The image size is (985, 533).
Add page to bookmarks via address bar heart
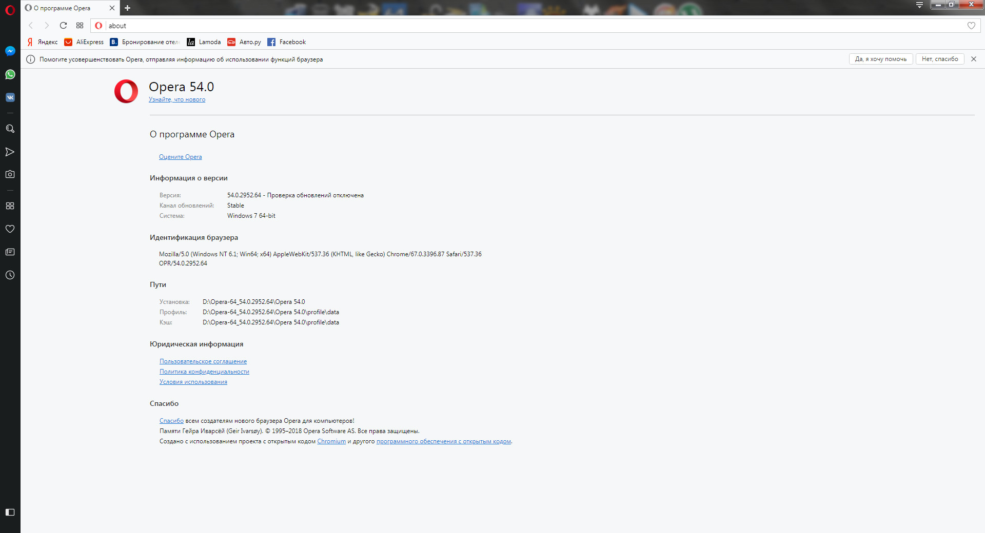point(971,26)
